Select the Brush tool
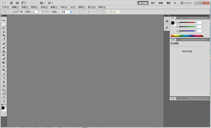This screenshot has height=128, width=211. pyautogui.click(x=4, y=47)
